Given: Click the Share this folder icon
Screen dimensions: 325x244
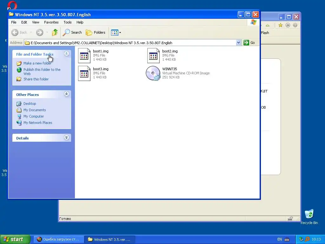Looking at the screenshot, I should [x=19, y=79].
